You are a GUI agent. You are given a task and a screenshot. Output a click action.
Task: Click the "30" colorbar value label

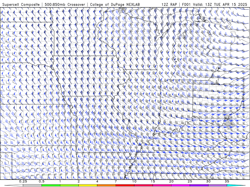click(x=208, y=181)
